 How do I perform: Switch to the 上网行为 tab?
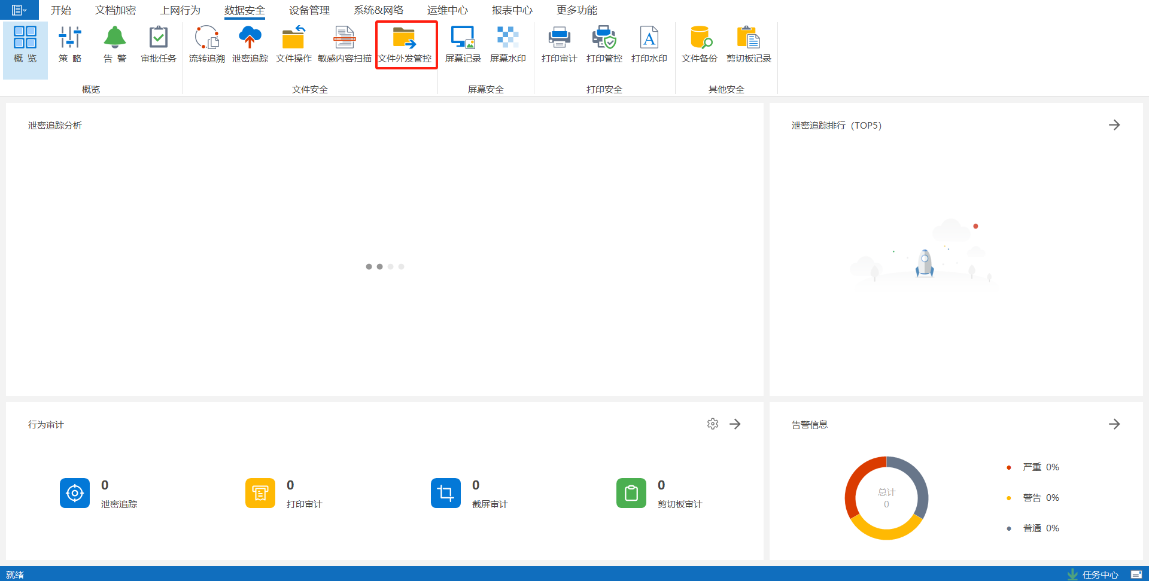pyautogui.click(x=180, y=10)
